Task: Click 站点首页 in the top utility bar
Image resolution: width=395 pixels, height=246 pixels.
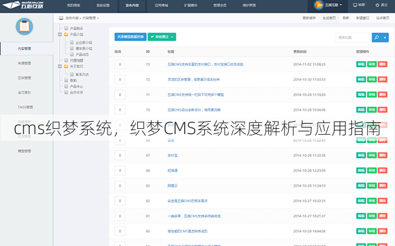Action: [x=383, y=18]
